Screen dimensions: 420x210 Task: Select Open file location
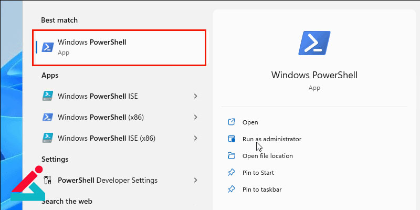(x=268, y=156)
